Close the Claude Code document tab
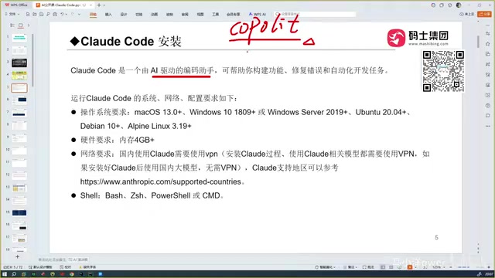This screenshot has height=278, width=495. point(91,5)
